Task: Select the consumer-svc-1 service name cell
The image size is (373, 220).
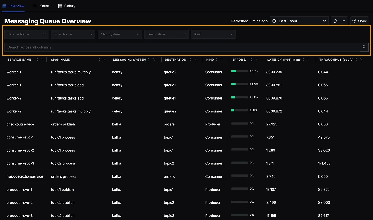Action: (x=20, y=137)
